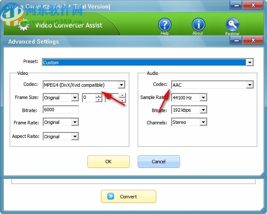Open the audio Bitrate 192 kbps dropdown

pos(203,110)
